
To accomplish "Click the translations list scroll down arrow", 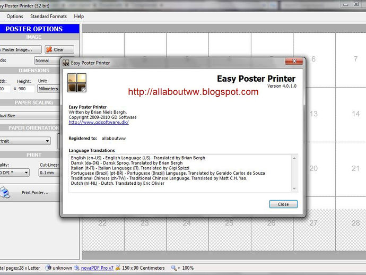I will [x=294, y=188].
